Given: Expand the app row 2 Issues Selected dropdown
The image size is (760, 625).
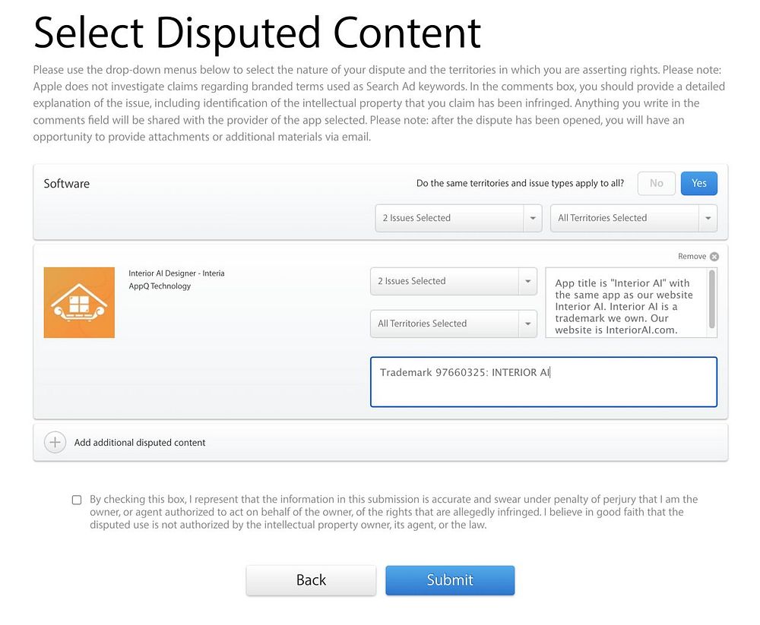Looking at the screenshot, I should coord(454,281).
